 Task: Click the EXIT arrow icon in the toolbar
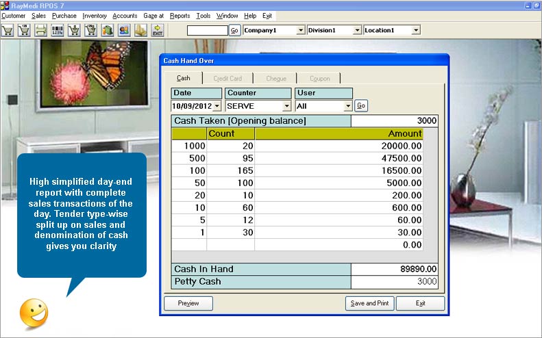point(157,30)
